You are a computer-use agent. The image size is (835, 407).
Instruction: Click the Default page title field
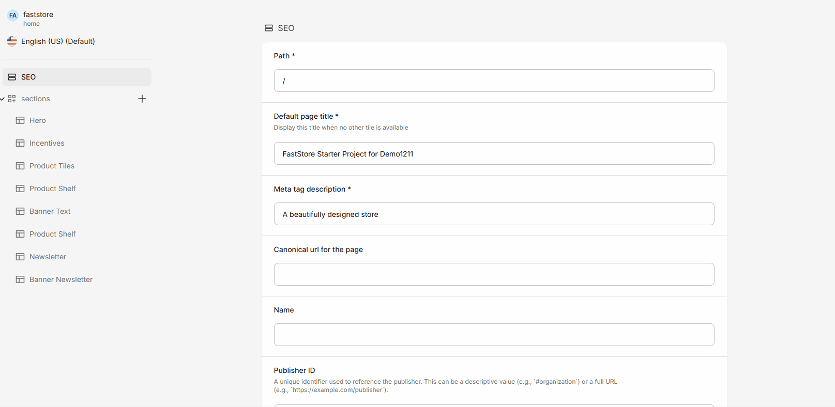point(494,153)
